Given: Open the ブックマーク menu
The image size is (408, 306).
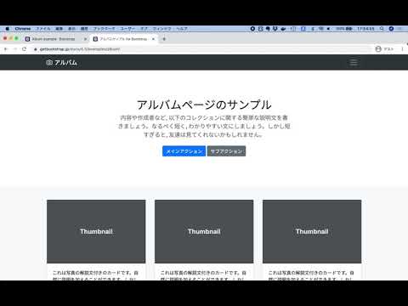Looking at the screenshot, I should pyautogui.click(x=104, y=29).
